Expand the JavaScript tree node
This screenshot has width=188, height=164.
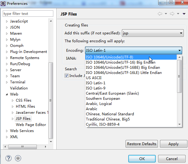7,21
